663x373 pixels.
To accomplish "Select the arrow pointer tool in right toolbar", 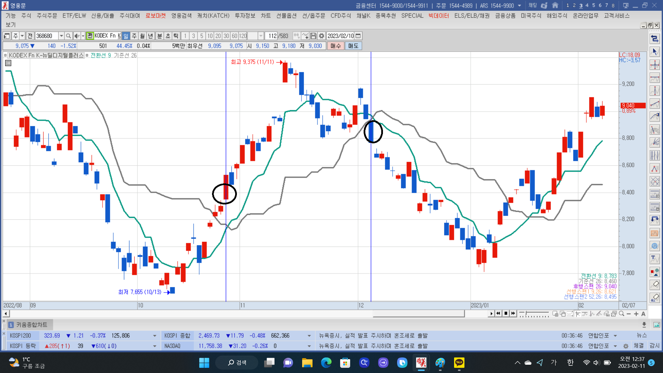I will 655,52.
